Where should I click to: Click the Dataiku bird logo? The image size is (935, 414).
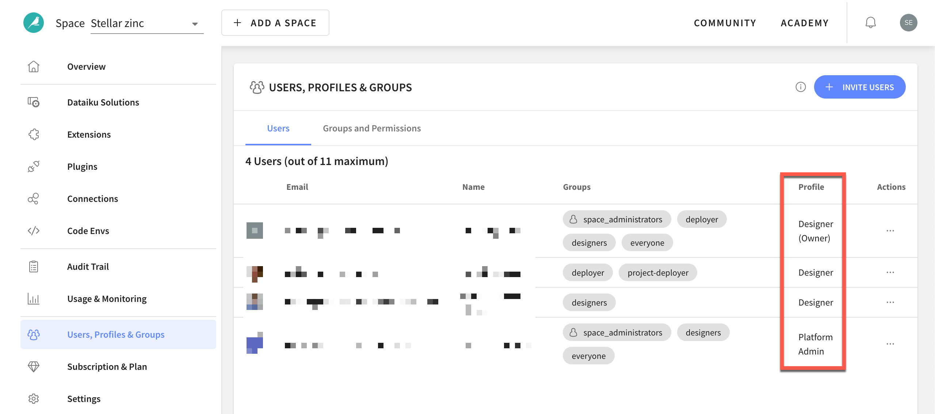[34, 23]
